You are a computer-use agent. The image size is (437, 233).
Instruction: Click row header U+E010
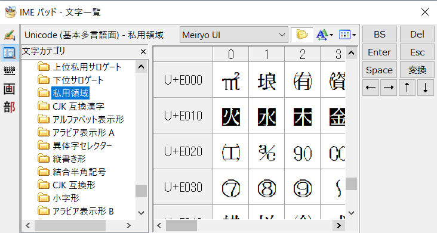(183, 116)
